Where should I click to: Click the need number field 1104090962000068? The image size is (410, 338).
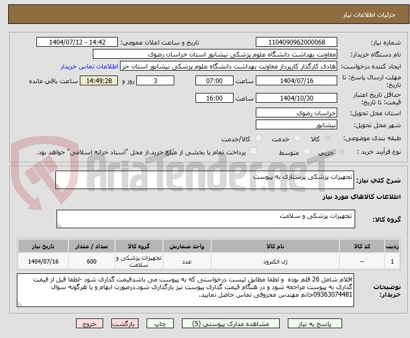(297, 42)
